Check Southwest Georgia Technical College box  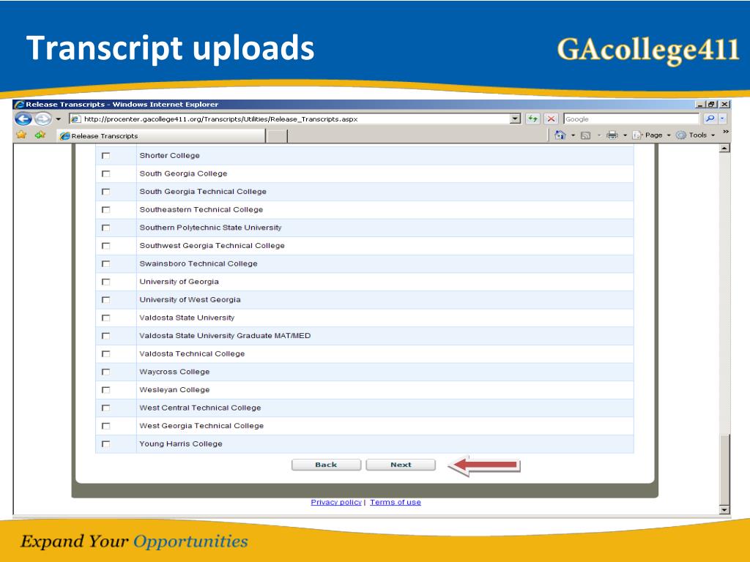(x=105, y=246)
